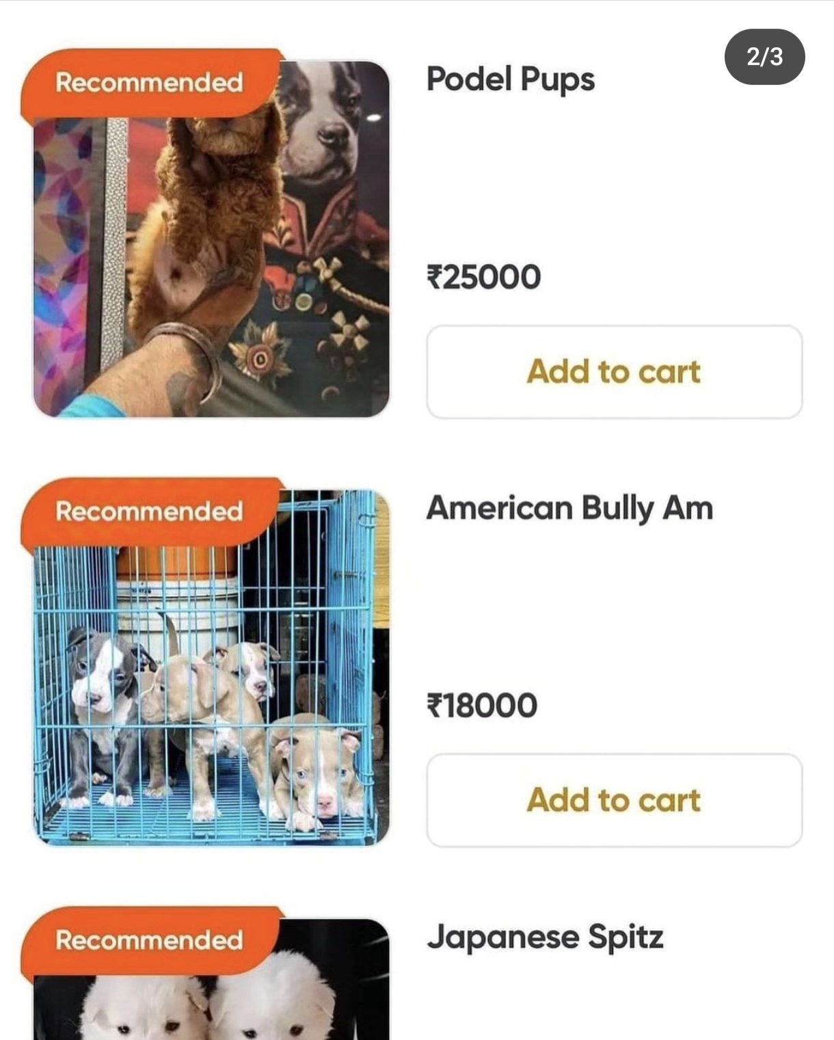The width and height of the screenshot is (834, 1040).
Task: Open the Japanese Spitz product photo
Action: pos(211,979)
